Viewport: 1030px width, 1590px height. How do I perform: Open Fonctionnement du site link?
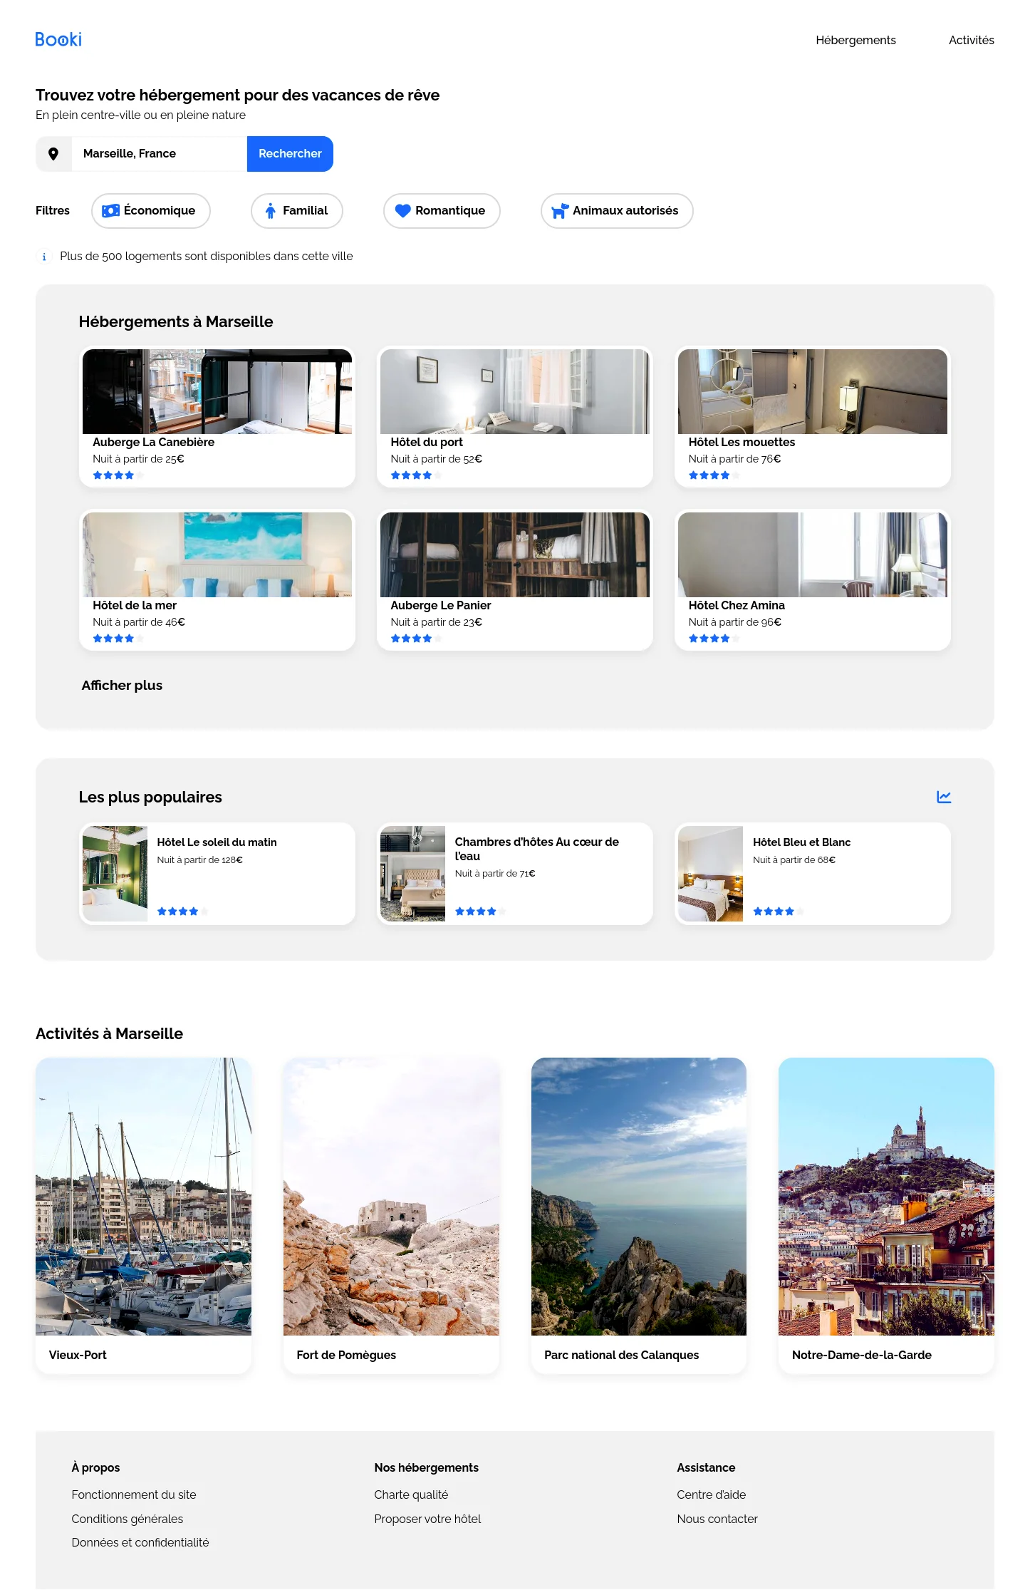click(134, 1495)
